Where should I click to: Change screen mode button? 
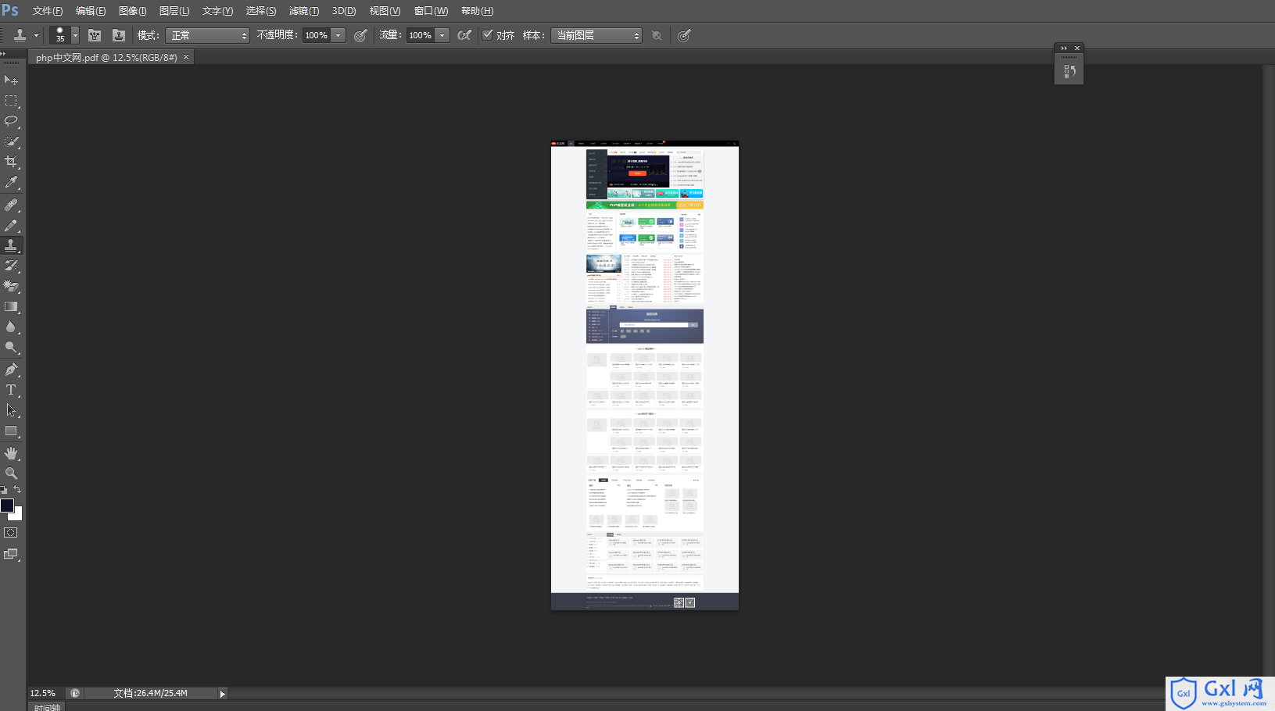click(x=11, y=554)
